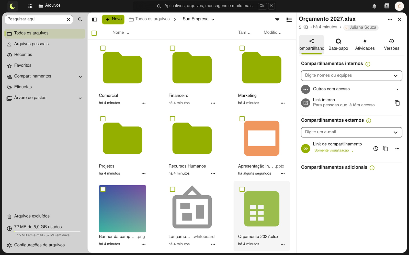Open Sua Empresa breadcrumb dropdown

[x=199, y=19]
